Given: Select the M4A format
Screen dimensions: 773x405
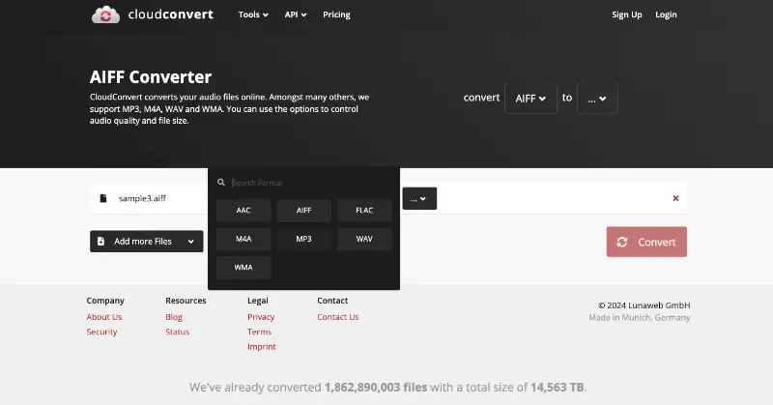Looking at the screenshot, I should 243,239.
